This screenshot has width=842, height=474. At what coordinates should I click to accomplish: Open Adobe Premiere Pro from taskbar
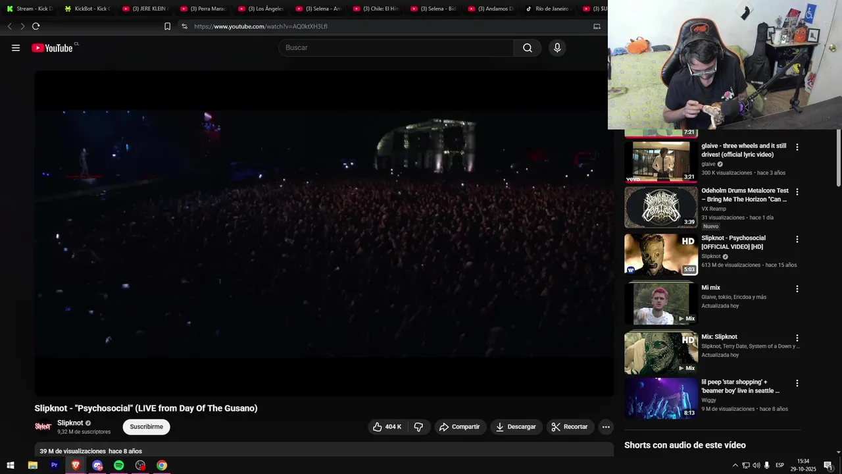54,465
